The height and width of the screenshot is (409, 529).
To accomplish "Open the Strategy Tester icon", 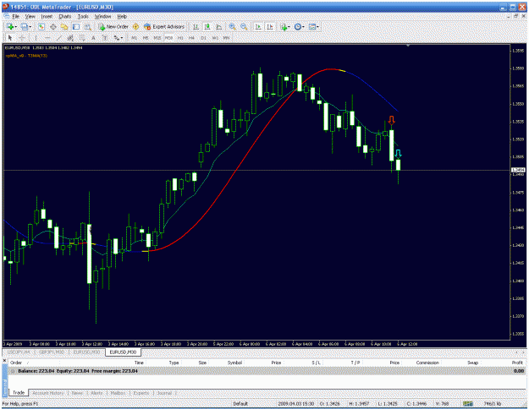I will tap(88, 26).
